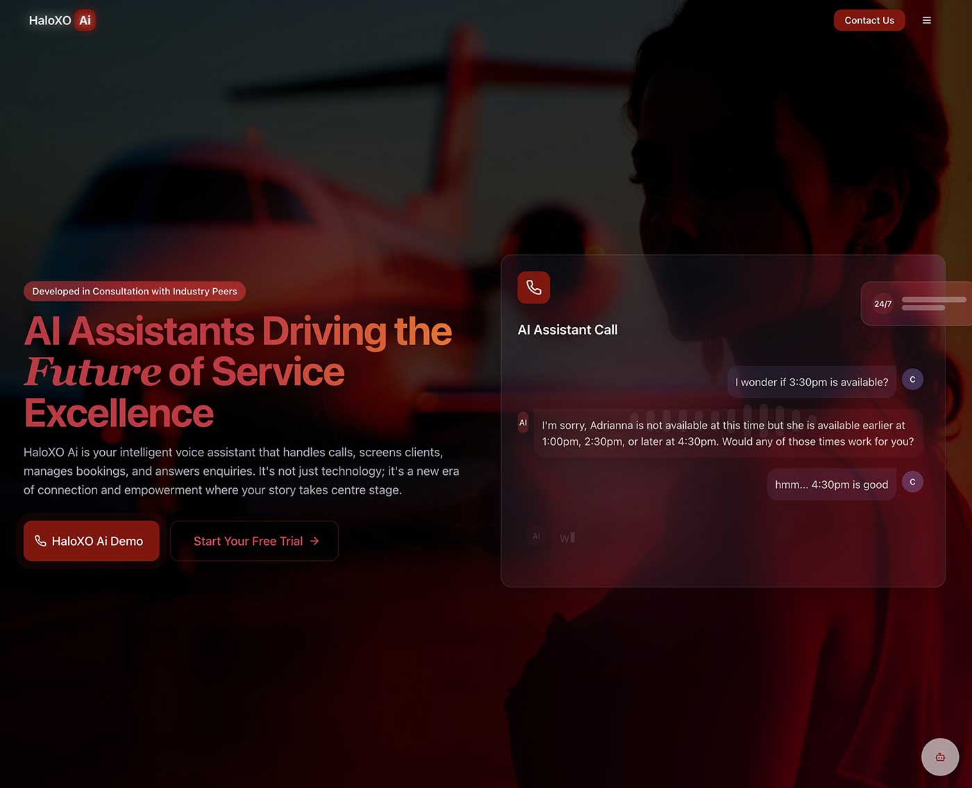Click the C avatar next to the 4:30pm message
This screenshot has width=972, height=788.
coord(912,482)
